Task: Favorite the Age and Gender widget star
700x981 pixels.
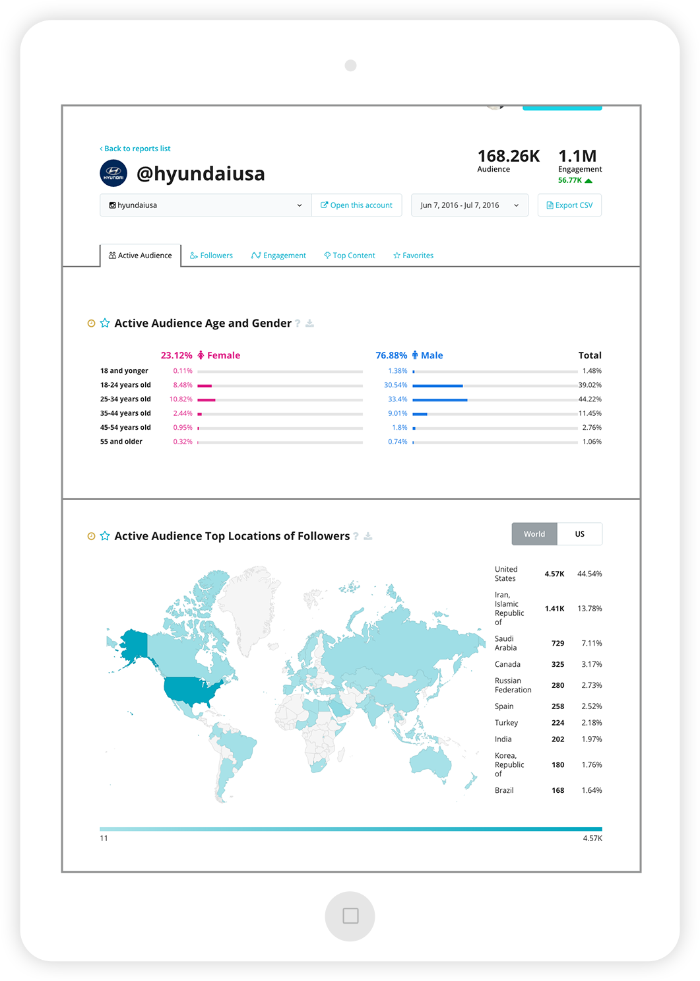Action: 105,323
